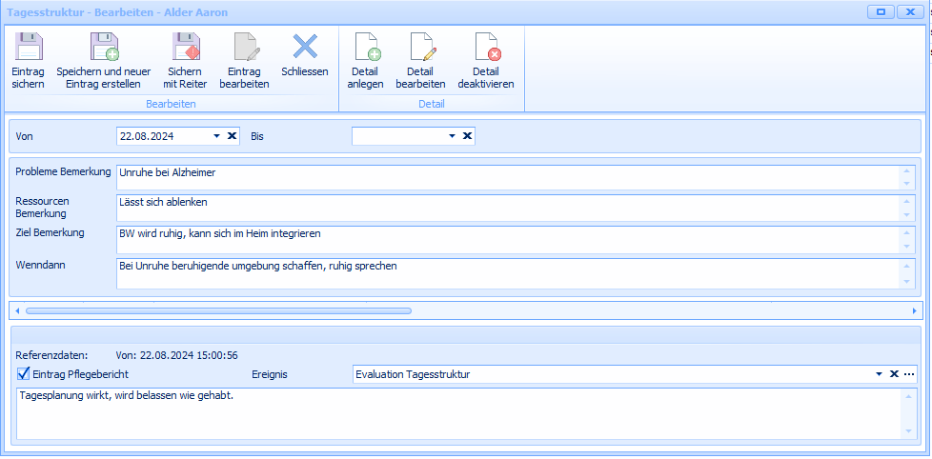Clear the Bis date field

[467, 136]
